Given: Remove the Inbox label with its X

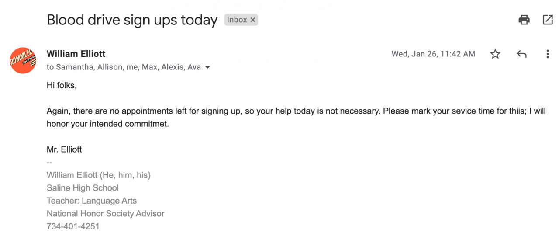Looking at the screenshot, I should (252, 20).
